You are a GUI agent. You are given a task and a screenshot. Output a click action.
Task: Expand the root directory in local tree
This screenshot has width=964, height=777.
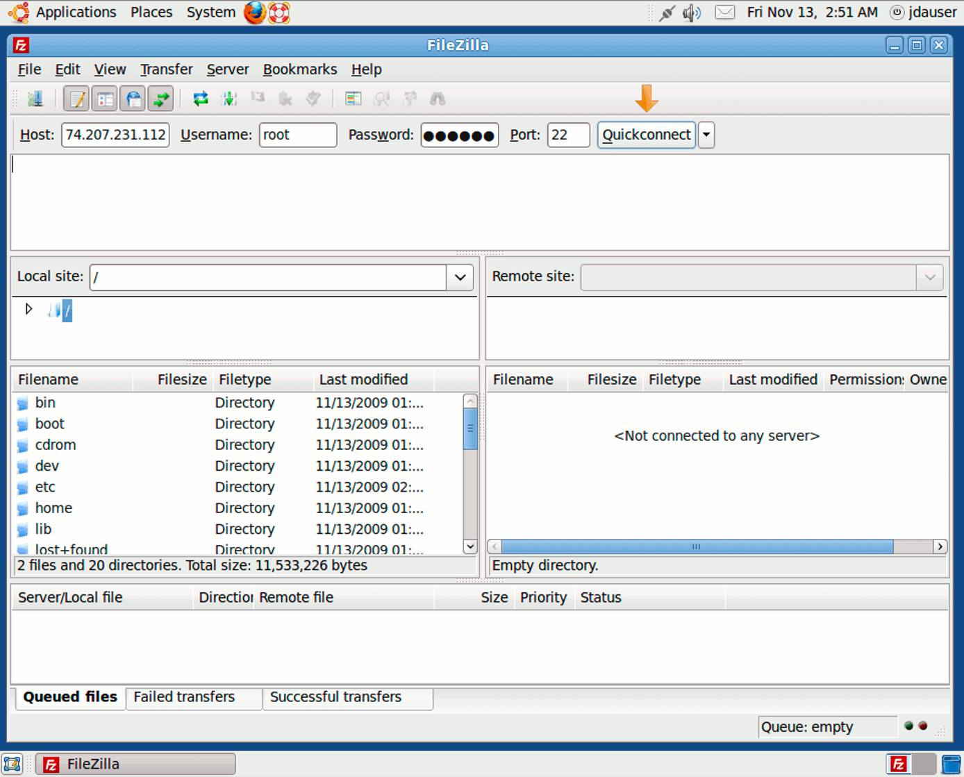pyautogui.click(x=28, y=309)
